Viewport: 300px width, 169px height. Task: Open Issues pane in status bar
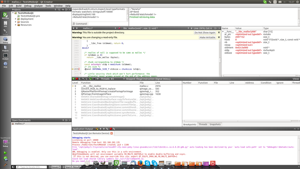pos(55,167)
